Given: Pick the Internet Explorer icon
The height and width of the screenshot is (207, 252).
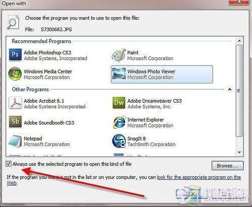Looking at the screenshot, I should point(119,122).
